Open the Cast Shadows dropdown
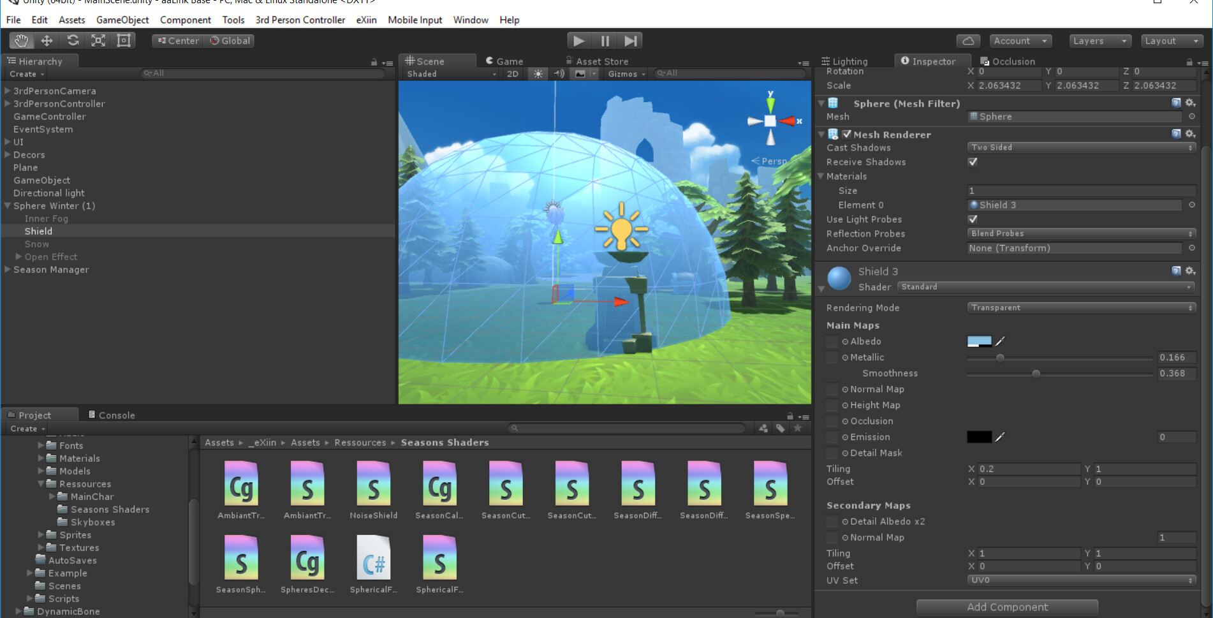This screenshot has width=1213, height=618. [1080, 147]
